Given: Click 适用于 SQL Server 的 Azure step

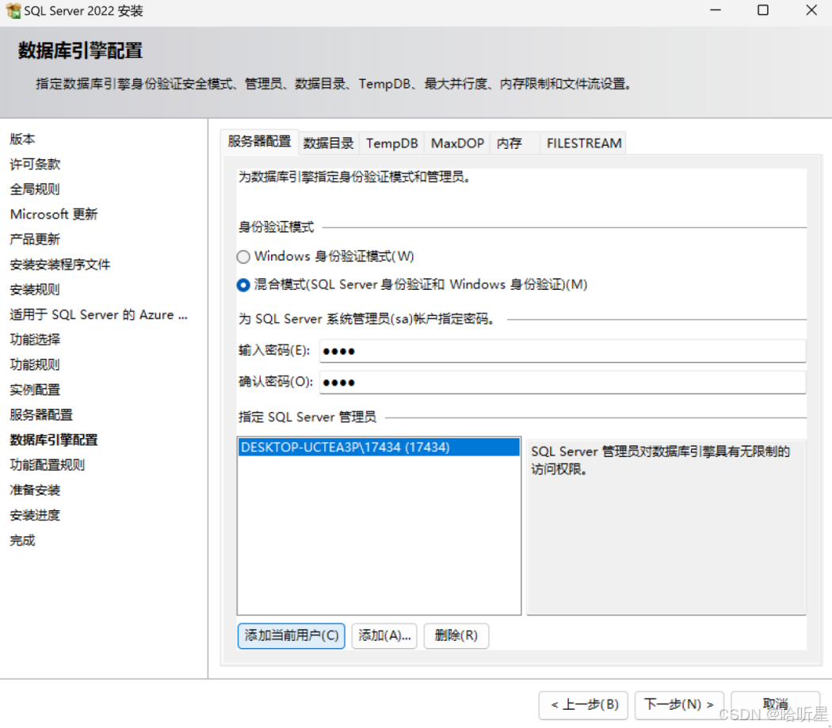Looking at the screenshot, I should [x=98, y=314].
